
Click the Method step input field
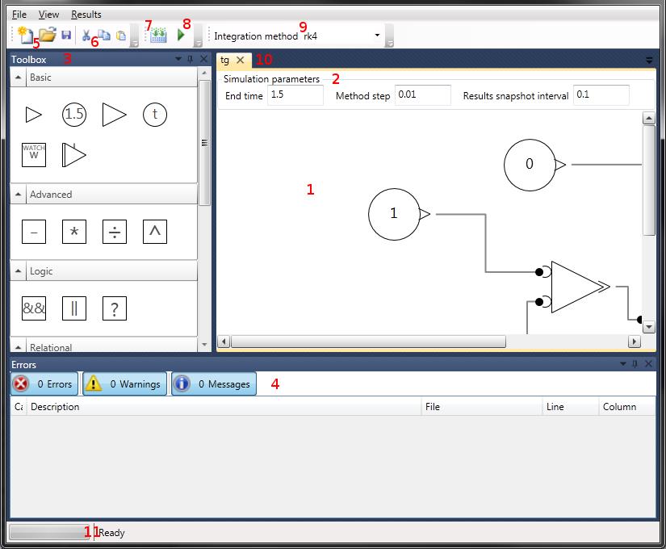click(x=423, y=94)
